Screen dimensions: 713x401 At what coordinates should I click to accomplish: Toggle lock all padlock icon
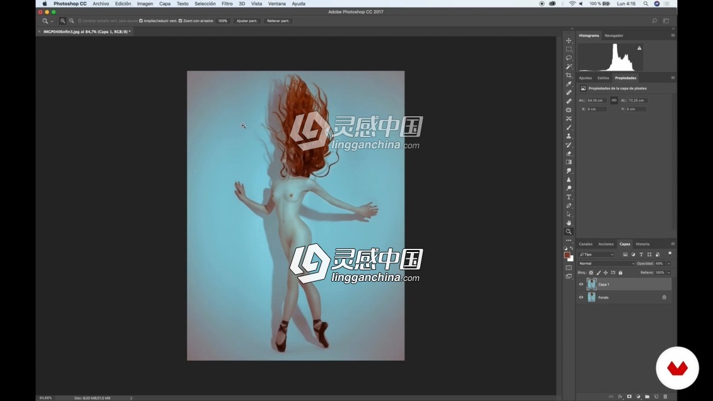click(620, 273)
